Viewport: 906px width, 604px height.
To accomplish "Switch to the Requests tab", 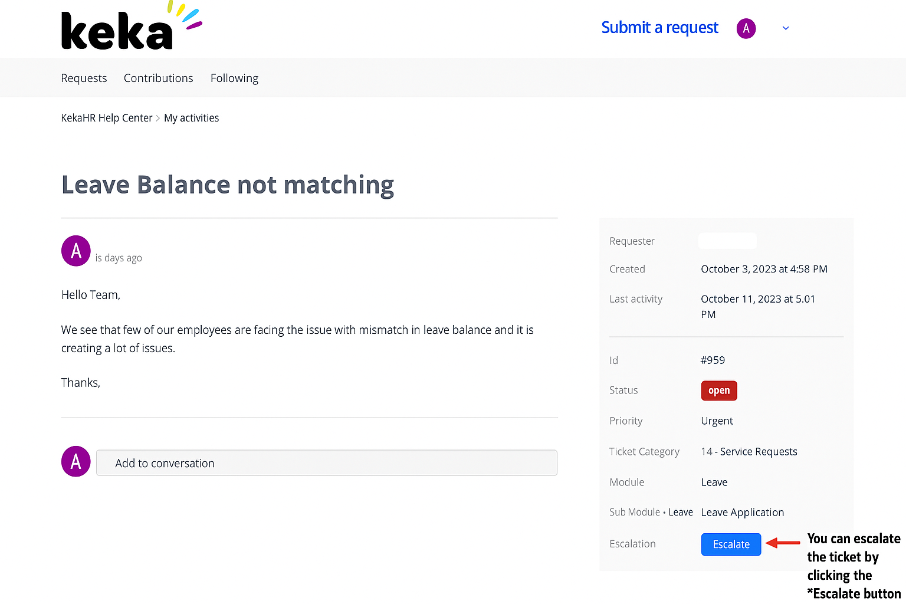I will tap(84, 78).
